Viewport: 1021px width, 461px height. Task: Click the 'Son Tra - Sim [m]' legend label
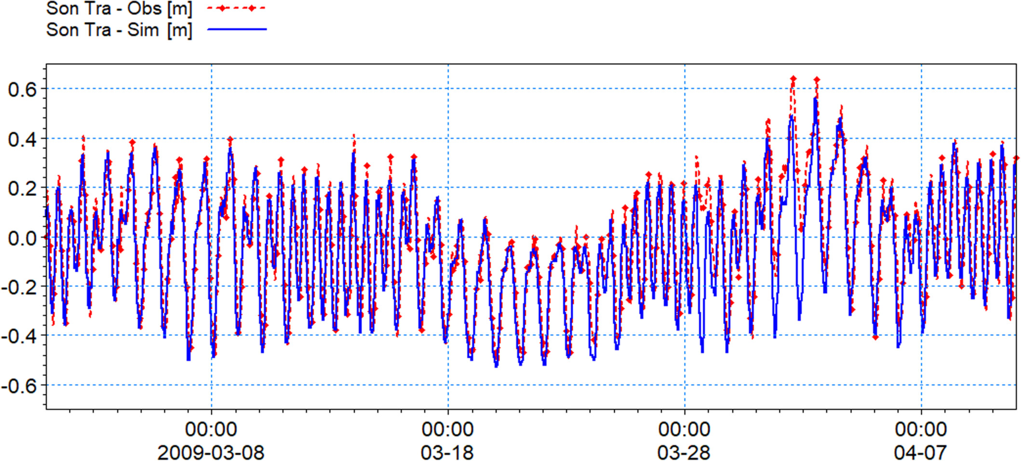coord(119,30)
